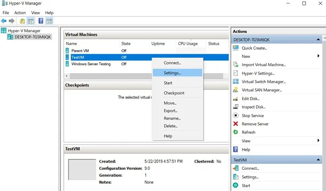Collapse the TestVM actions section
The image size is (326, 191).
click(x=318, y=160)
